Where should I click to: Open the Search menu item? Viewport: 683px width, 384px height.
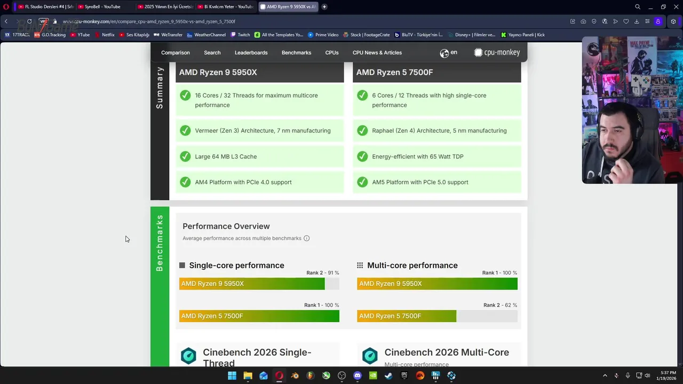click(x=212, y=52)
